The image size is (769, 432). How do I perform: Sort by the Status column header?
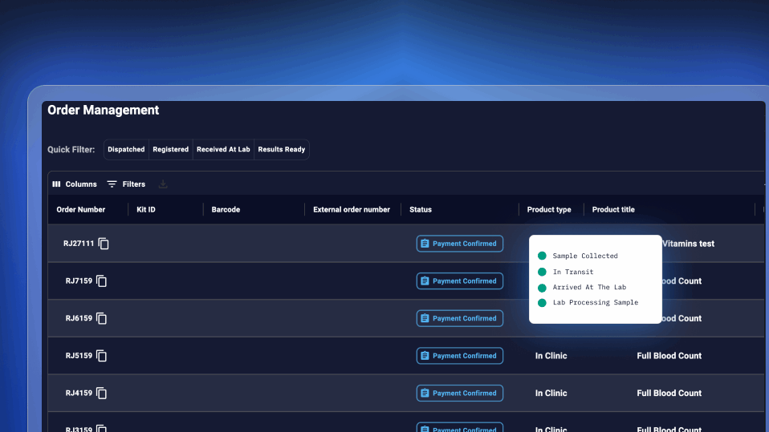click(421, 210)
